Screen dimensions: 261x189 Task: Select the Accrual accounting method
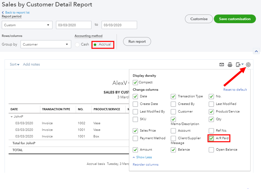point(95,45)
